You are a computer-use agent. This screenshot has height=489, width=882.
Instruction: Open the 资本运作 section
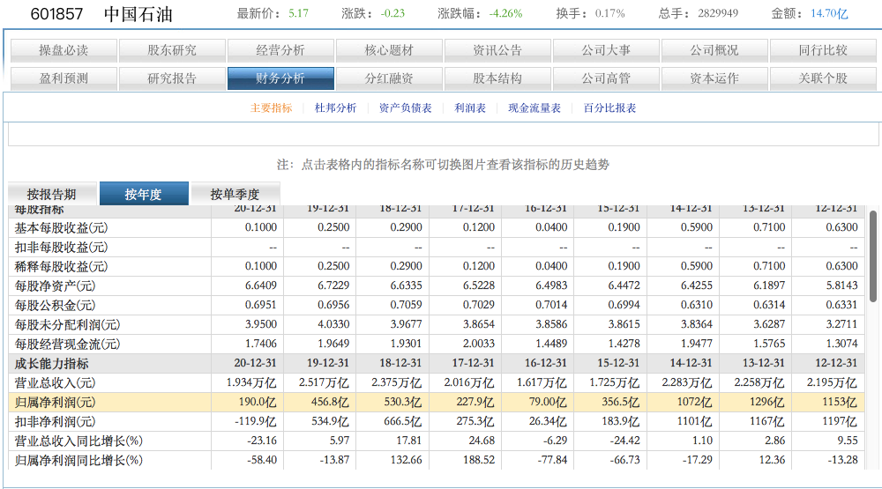(715, 78)
